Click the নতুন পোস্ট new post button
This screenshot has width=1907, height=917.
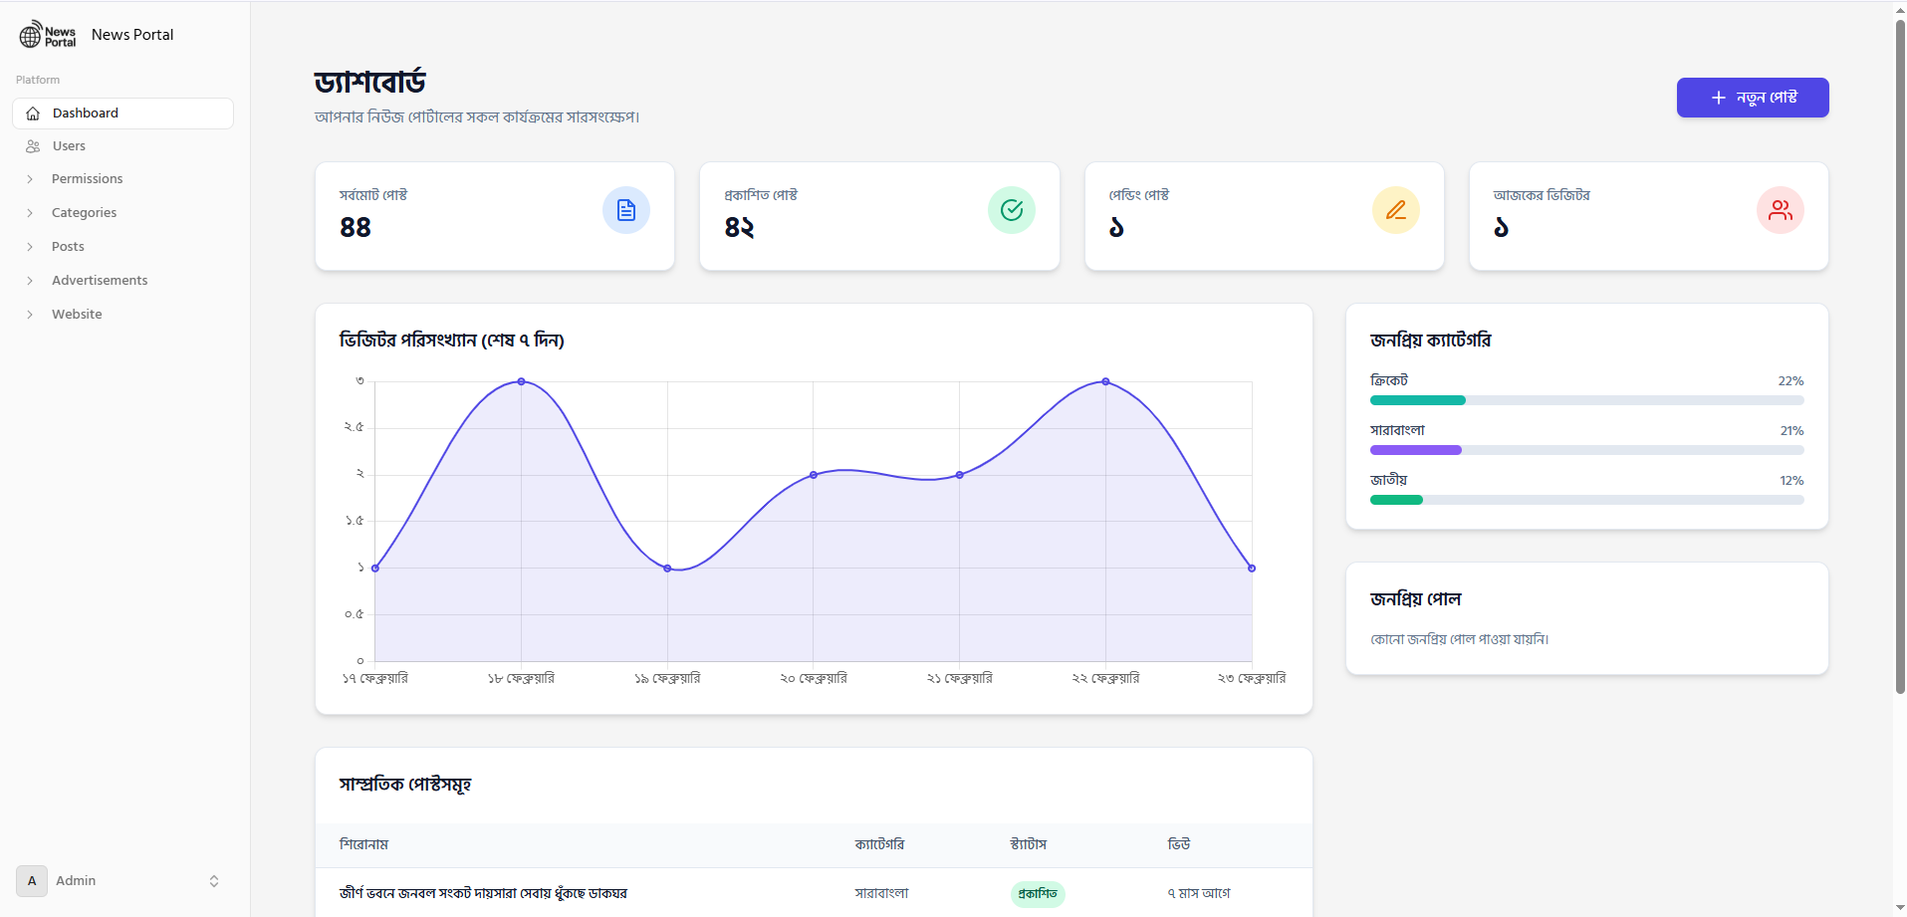click(1753, 98)
